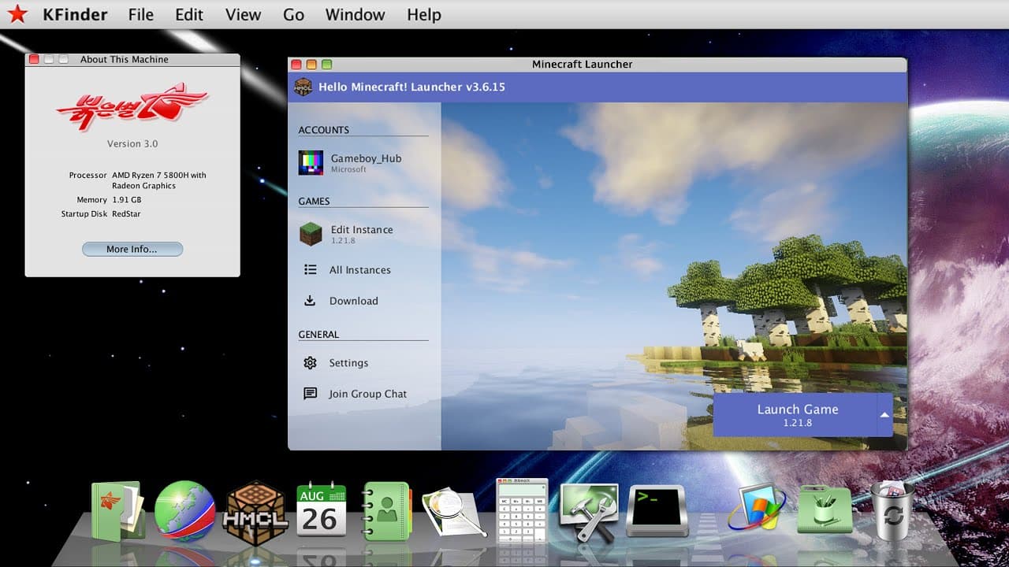Screen dimensions: 1009x567
Task: Open Edit Instance 1.21.8
Action: pos(364,234)
